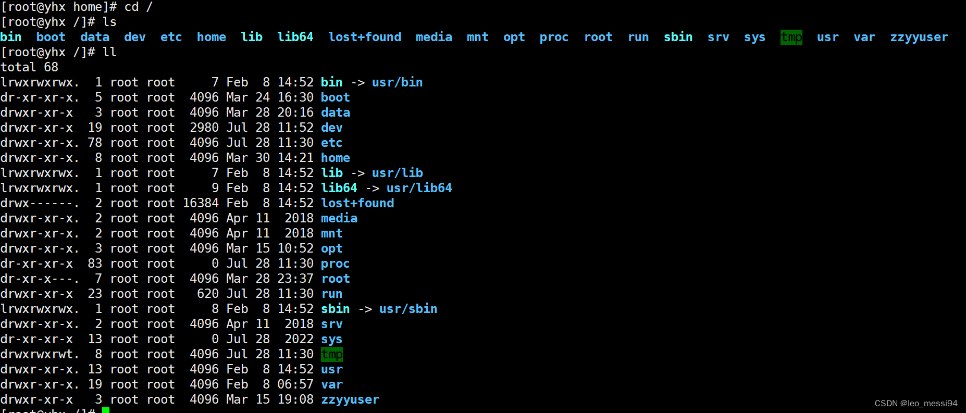Select the data directory name in the long listing
This screenshot has height=413, width=966.
[x=335, y=112]
